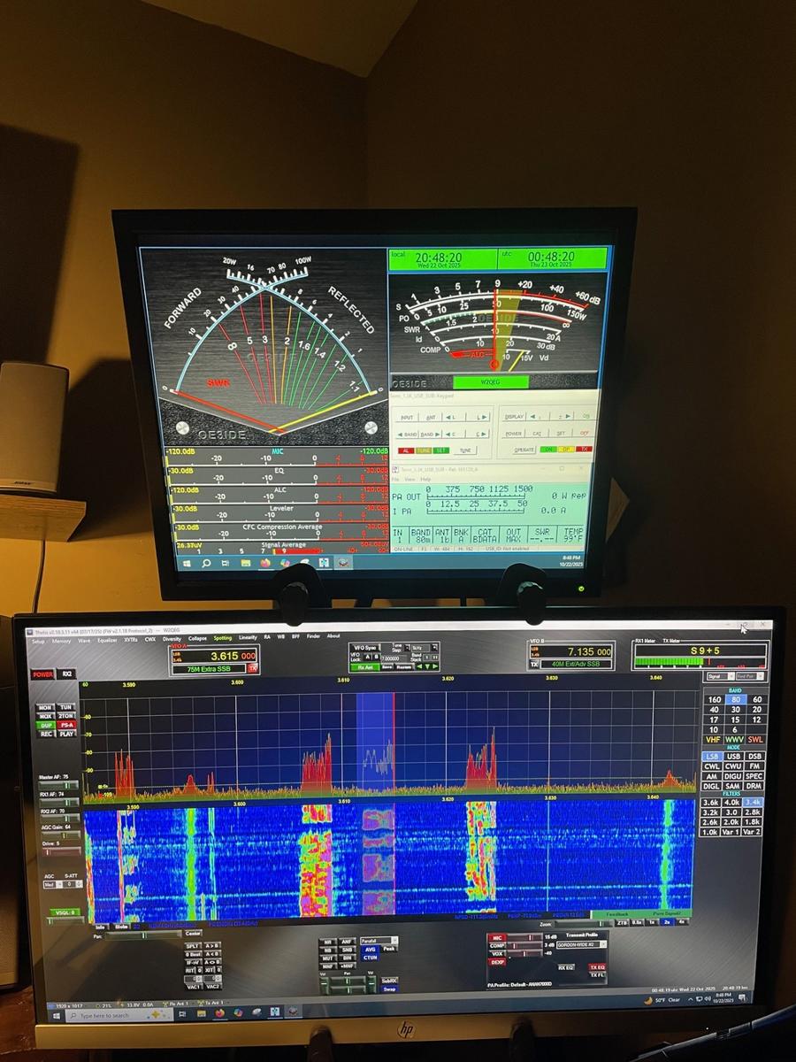Image resolution: width=796 pixels, height=1062 pixels.
Task: Open the Equalizer menu item
Action: pyautogui.click(x=107, y=639)
